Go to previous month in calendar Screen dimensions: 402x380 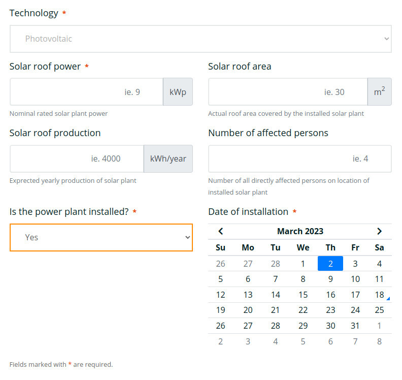coord(221,231)
